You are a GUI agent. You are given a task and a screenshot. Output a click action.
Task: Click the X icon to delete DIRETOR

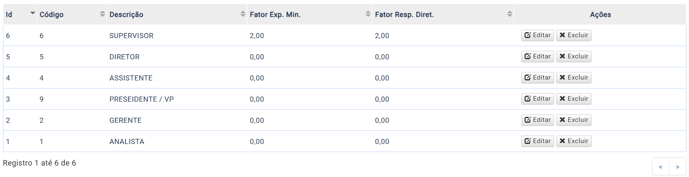[x=562, y=56]
